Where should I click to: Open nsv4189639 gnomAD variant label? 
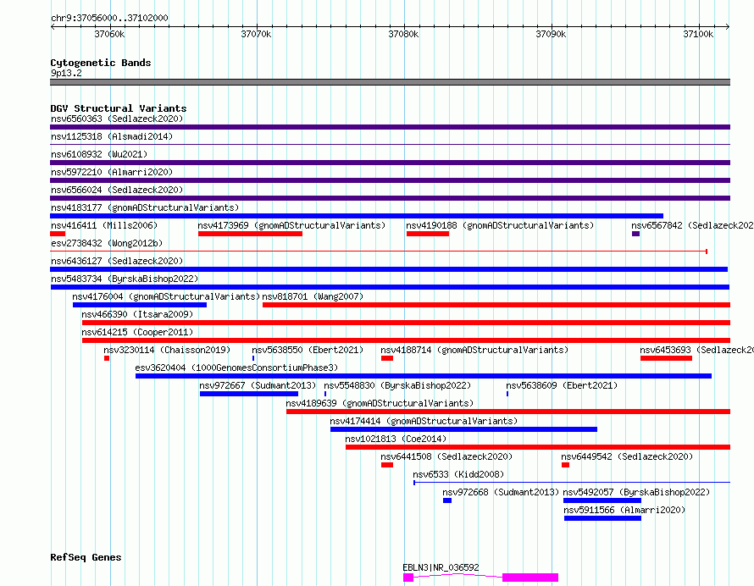[380, 403]
